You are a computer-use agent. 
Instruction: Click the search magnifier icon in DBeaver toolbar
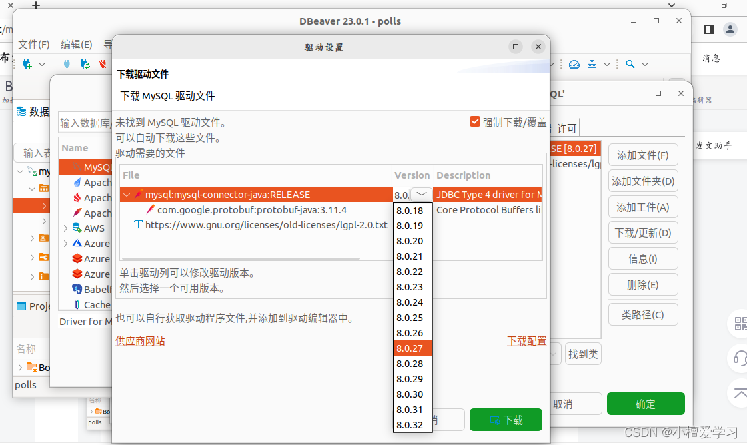pos(630,64)
